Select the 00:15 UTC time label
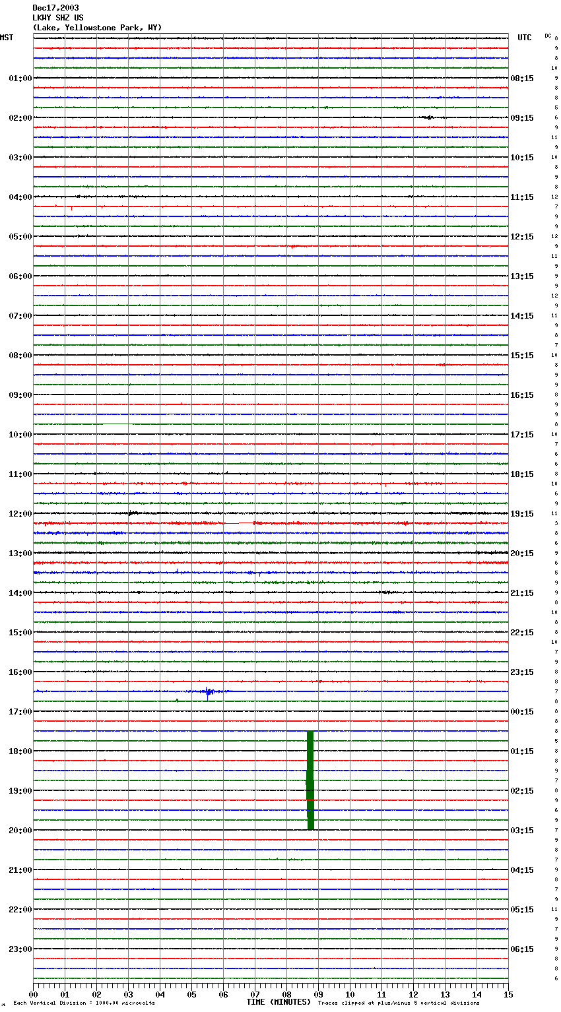This screenshot has width=561, height=1012. [522, 712]
